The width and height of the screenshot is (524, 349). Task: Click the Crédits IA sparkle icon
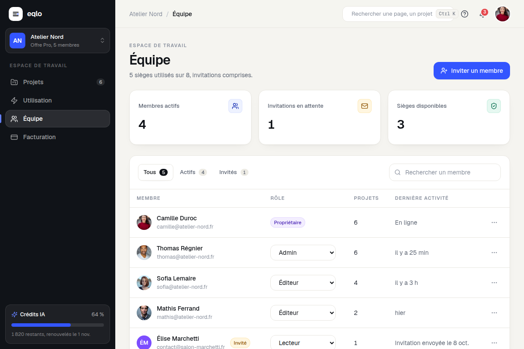click(14, 314)
